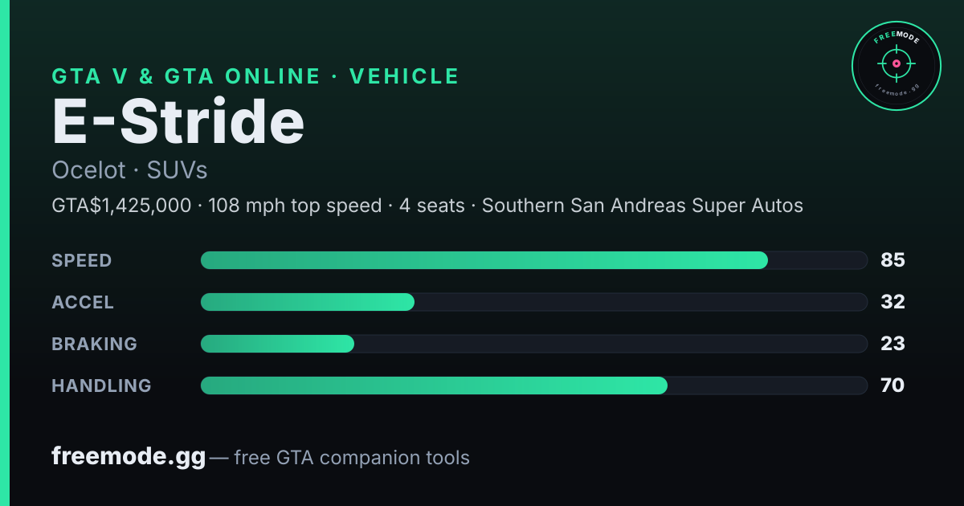Click the Freemode crosshair logo badge
Image resolution: width=964 pixels, height=506 pixels.
coord(896,65)
